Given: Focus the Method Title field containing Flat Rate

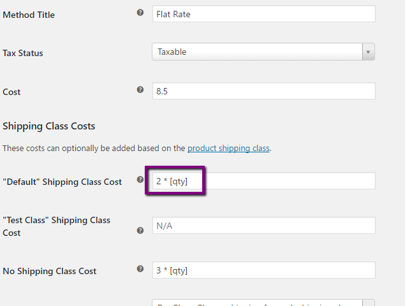Looking at the screenshot, I should pos(264,14).
